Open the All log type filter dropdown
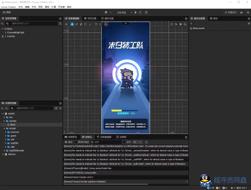Image resolution: width=251 pixels, height=190 pixels. point(137,142)
